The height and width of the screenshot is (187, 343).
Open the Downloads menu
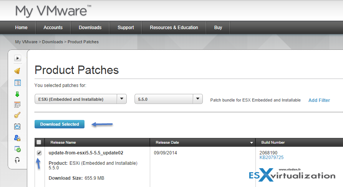[x=90, y=28]
